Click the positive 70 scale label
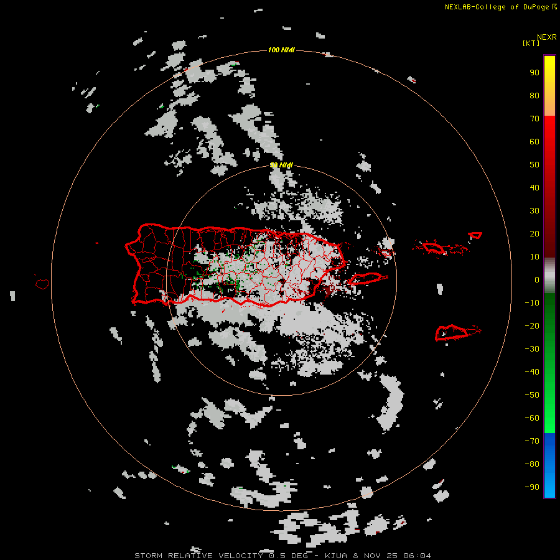This screenshot has height=560, width=560. click(534, 119)
